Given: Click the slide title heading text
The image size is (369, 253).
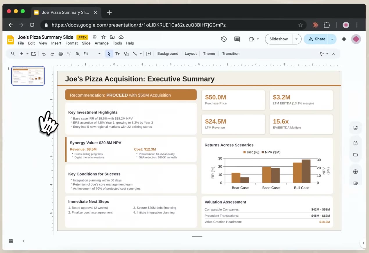Looking at the screenshot, I should tap(140, 79).
